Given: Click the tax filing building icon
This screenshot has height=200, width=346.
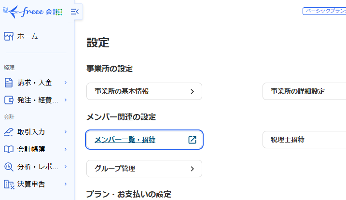Looking at the screenshot, I should 9,184.
